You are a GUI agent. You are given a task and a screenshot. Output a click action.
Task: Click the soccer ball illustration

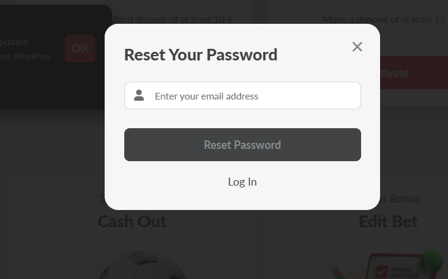142,265
